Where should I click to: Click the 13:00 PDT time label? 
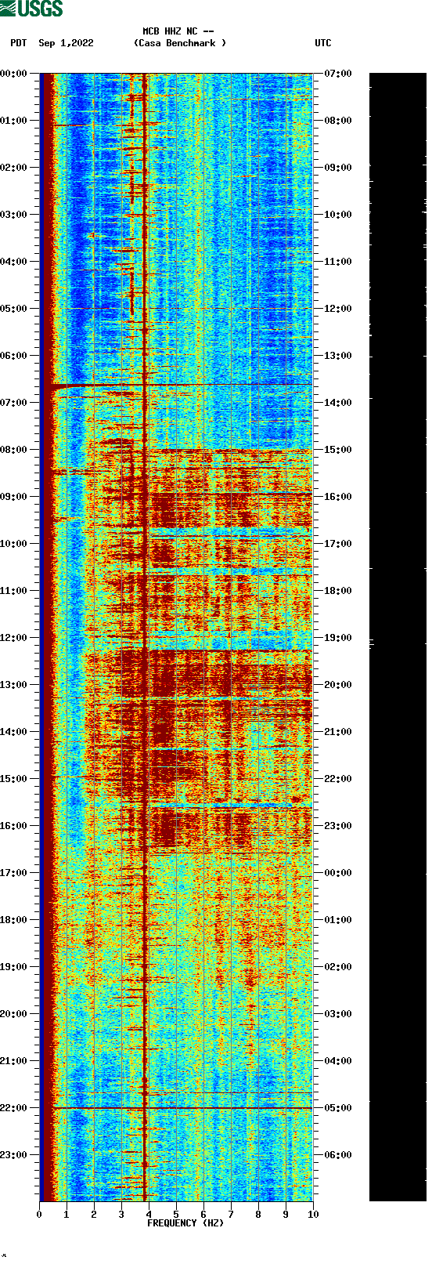tap(14, 685)
